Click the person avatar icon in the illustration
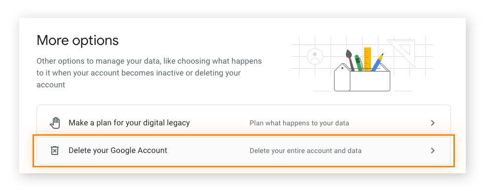 pos(315,57)
